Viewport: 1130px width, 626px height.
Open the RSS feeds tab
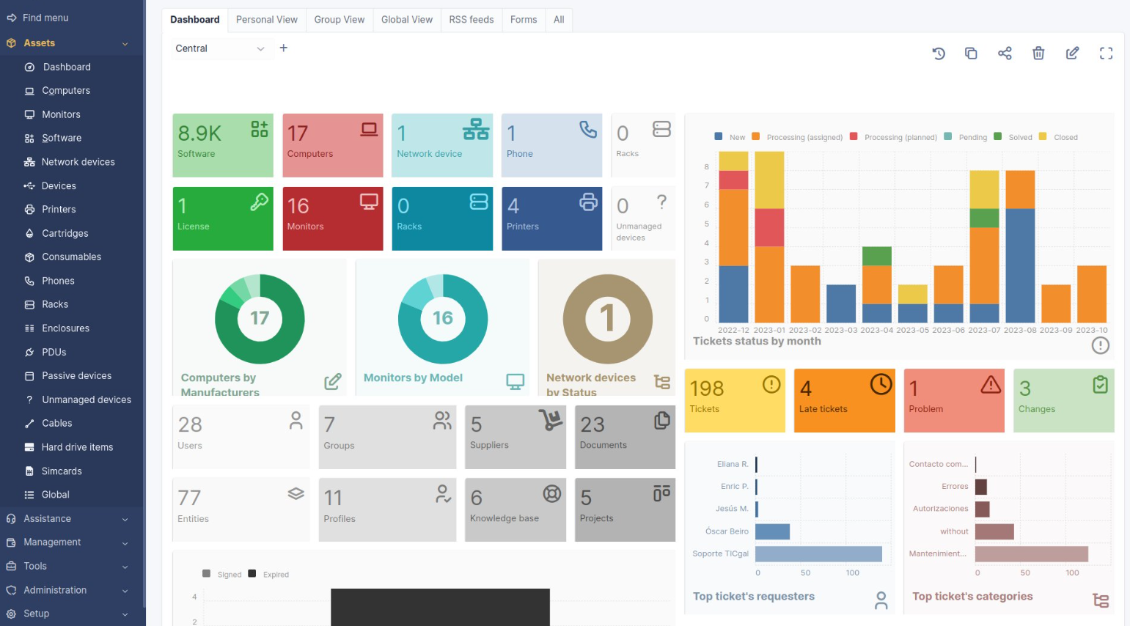pos(471,20)
